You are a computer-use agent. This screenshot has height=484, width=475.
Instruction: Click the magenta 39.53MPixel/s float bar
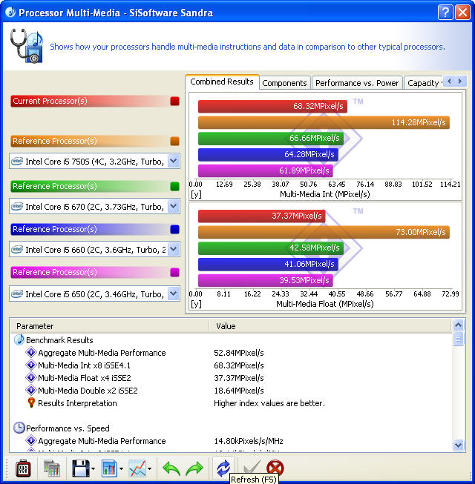[x=266, y=280]
